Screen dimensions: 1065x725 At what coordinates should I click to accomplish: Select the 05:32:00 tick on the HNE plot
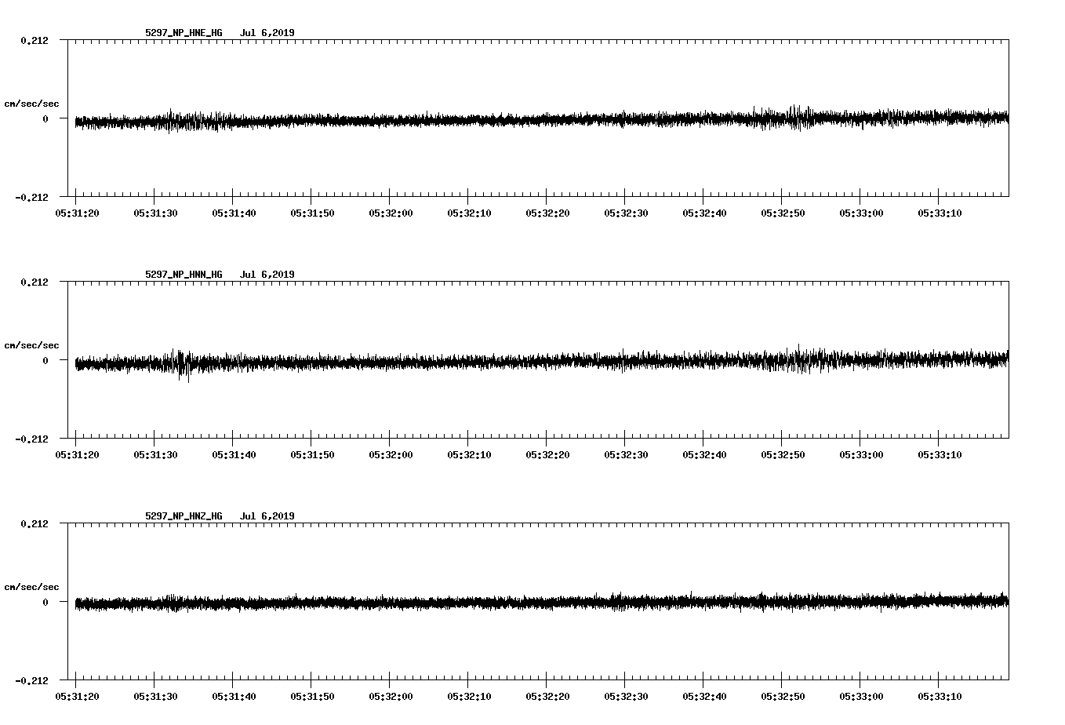point(390,193)
